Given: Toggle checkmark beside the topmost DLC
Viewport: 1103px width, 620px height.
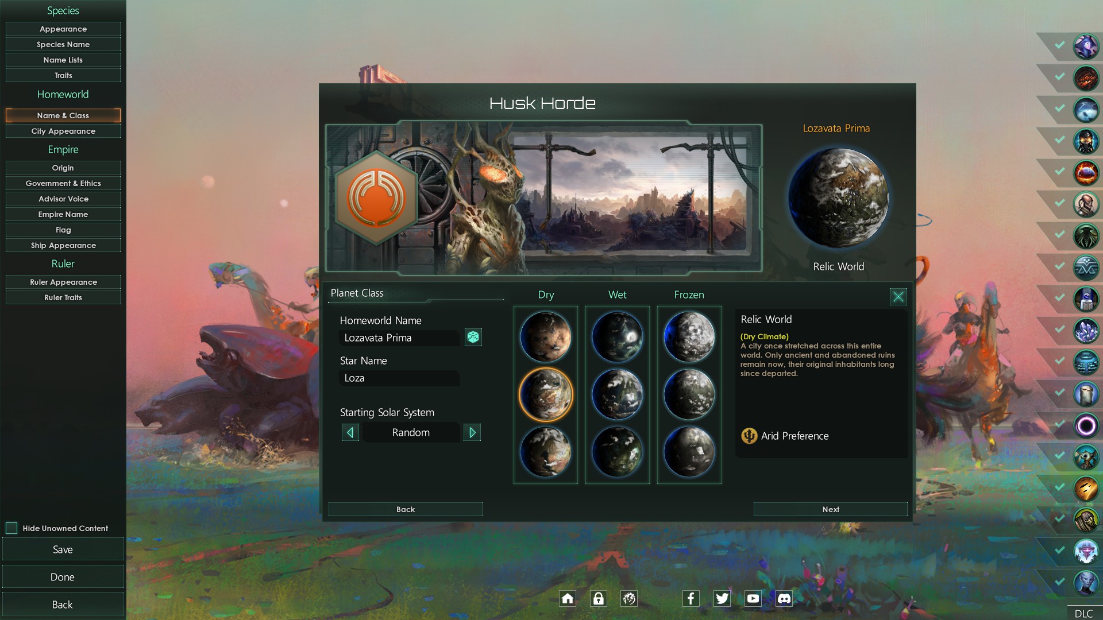Looking at the screenshot, I should pyautogui.click(x=1060, y=45).
